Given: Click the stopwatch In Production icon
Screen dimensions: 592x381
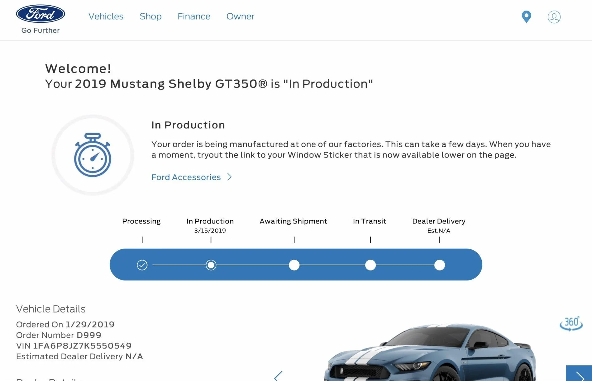Looking at the screenshot, I should [x=93, y=155].
